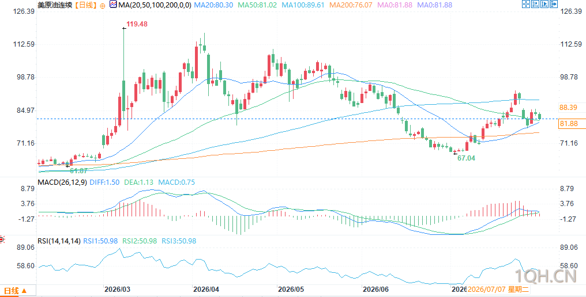Click the MACD(26,12,9) indicator label
This screenshot has width=586, height=297.
61,182
